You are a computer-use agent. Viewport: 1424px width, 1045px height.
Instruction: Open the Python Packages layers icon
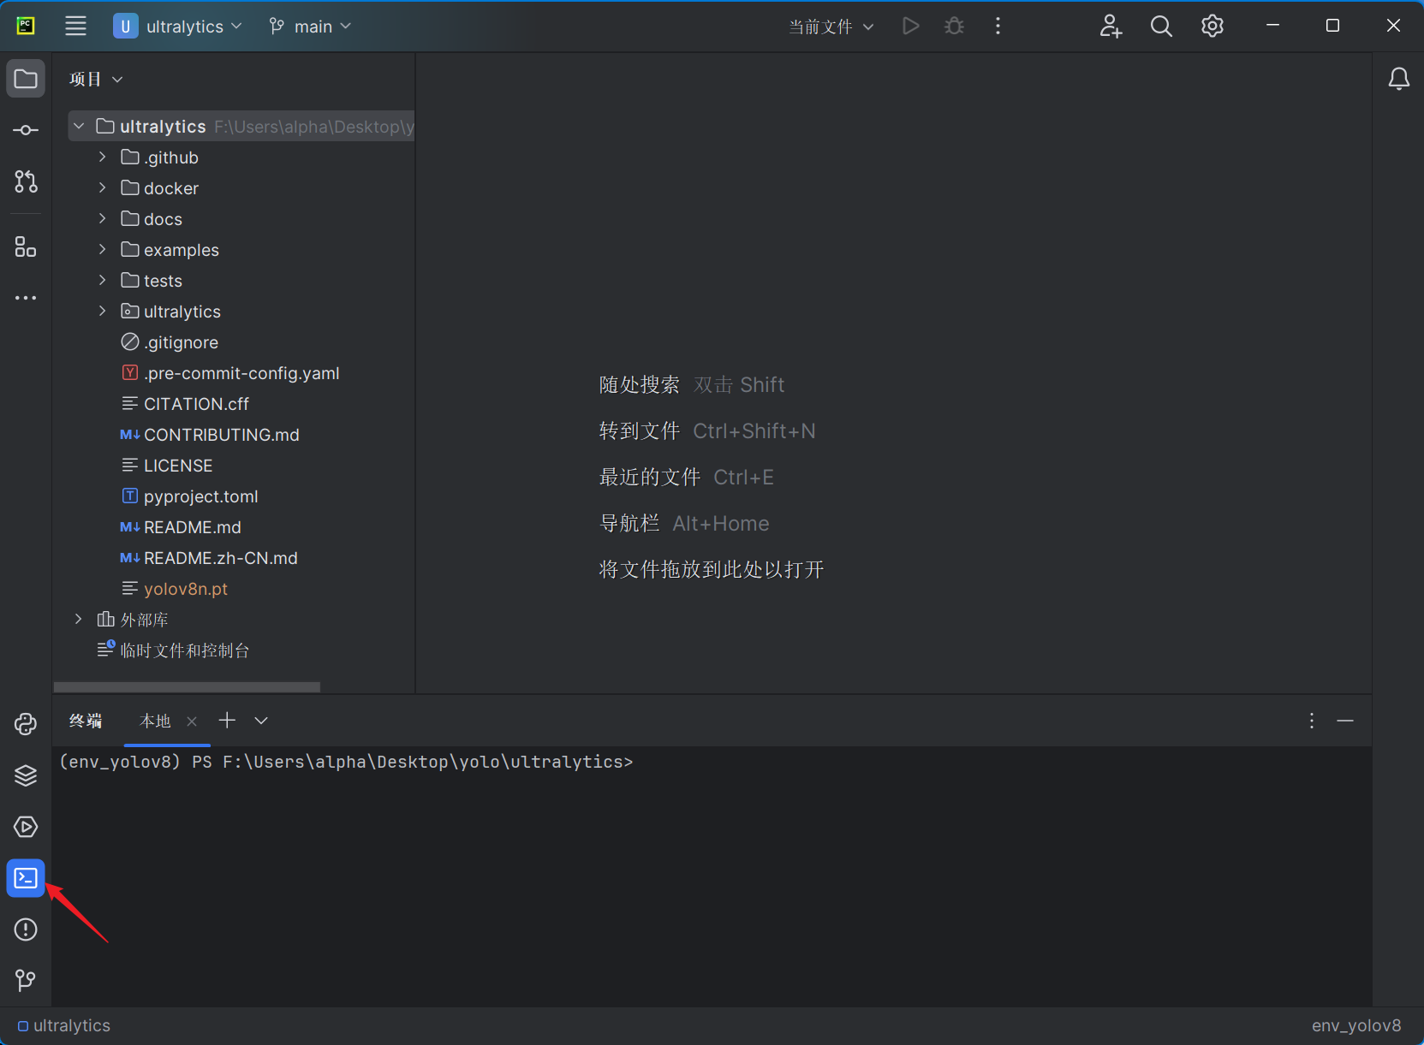click(x=26, y=775)
